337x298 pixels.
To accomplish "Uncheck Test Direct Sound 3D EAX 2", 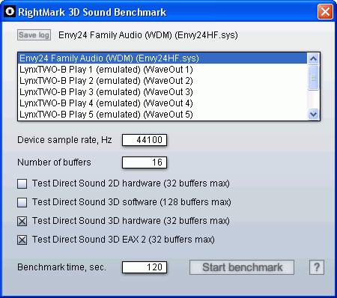I will tap(22, 240).
